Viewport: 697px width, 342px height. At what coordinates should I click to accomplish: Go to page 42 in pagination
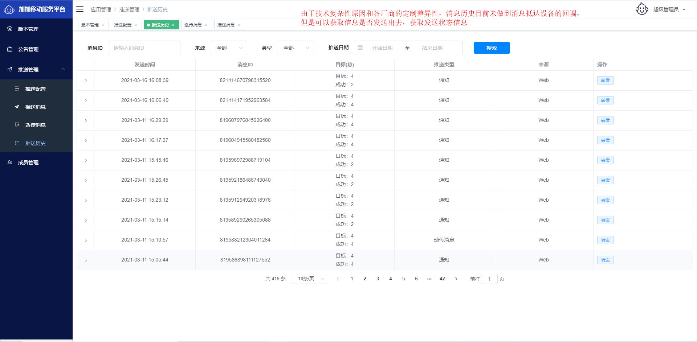(x=442, y=279)
